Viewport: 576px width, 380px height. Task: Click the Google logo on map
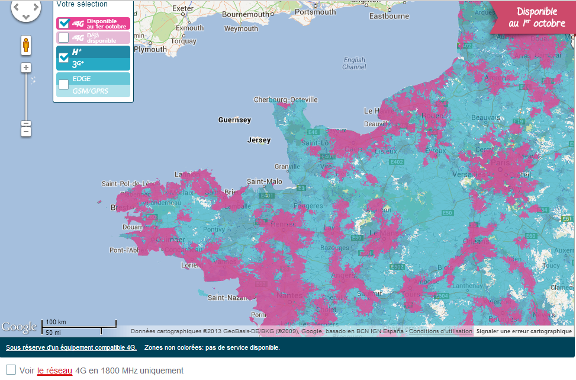click(19, 327)
